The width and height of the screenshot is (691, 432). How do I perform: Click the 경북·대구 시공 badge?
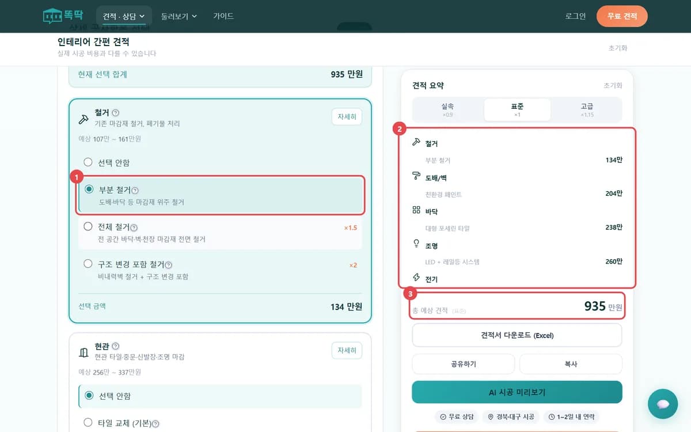(511, 416)
